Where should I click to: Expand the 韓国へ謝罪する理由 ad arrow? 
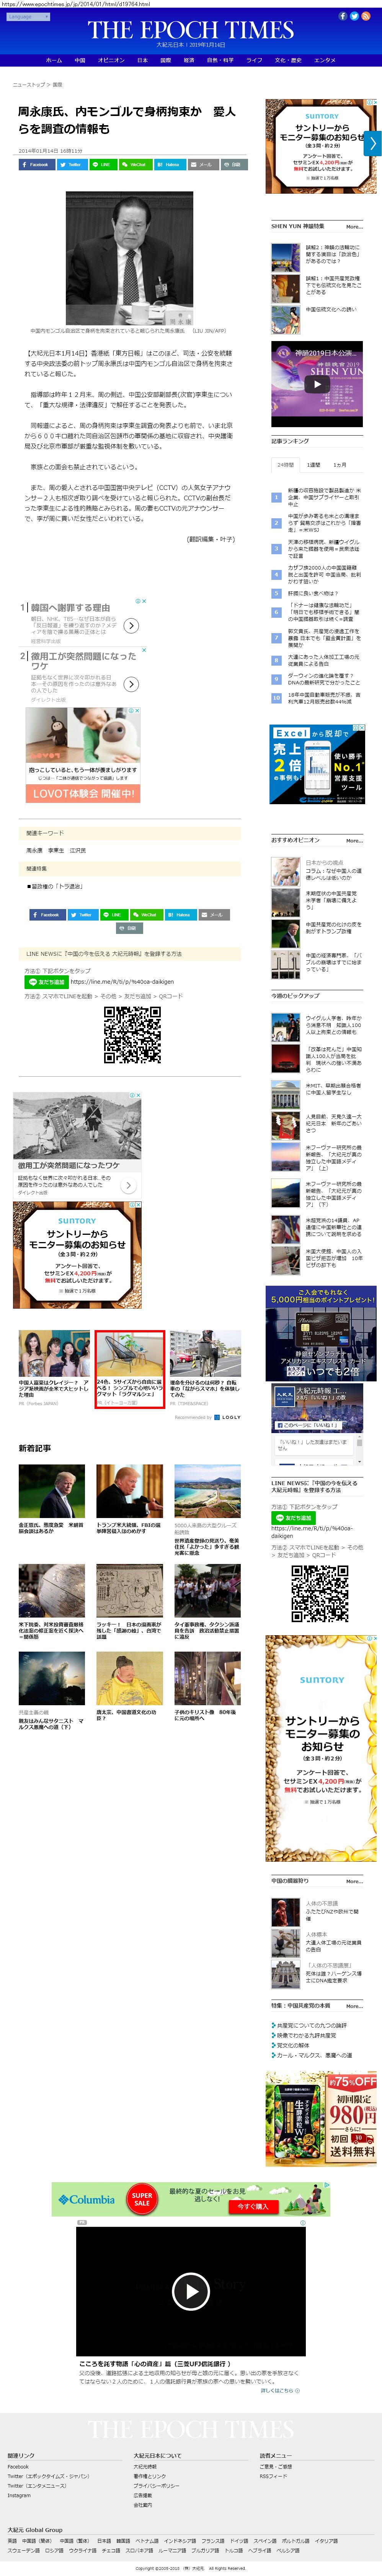coord(131,625)
